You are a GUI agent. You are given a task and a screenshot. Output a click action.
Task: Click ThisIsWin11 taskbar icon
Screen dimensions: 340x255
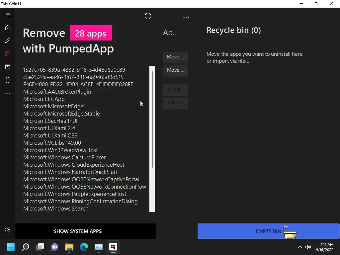click(113, 247)
